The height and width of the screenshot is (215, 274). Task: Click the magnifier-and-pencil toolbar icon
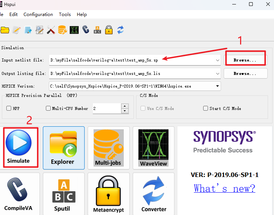click(39, 30)
